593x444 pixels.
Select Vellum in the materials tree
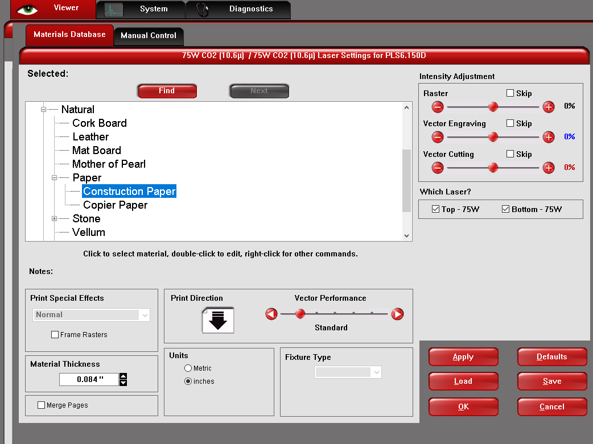click(89, 233)
